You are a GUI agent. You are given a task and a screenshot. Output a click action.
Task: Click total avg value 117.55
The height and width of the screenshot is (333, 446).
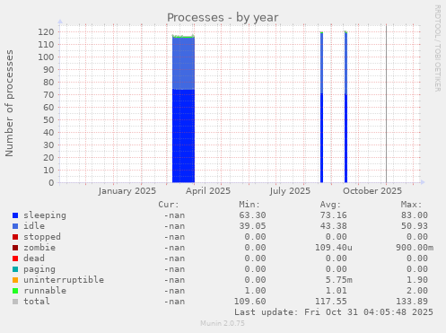[x=330, y=302]
